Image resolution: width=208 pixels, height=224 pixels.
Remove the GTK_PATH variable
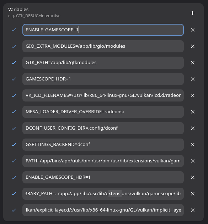tap(193, 63)
